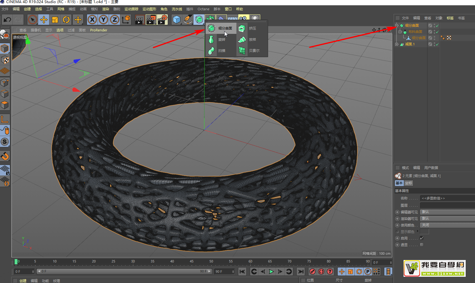Click the Pen spline tool icon
Viewport: 475px width, 283px height.
(x=188, y=20)
